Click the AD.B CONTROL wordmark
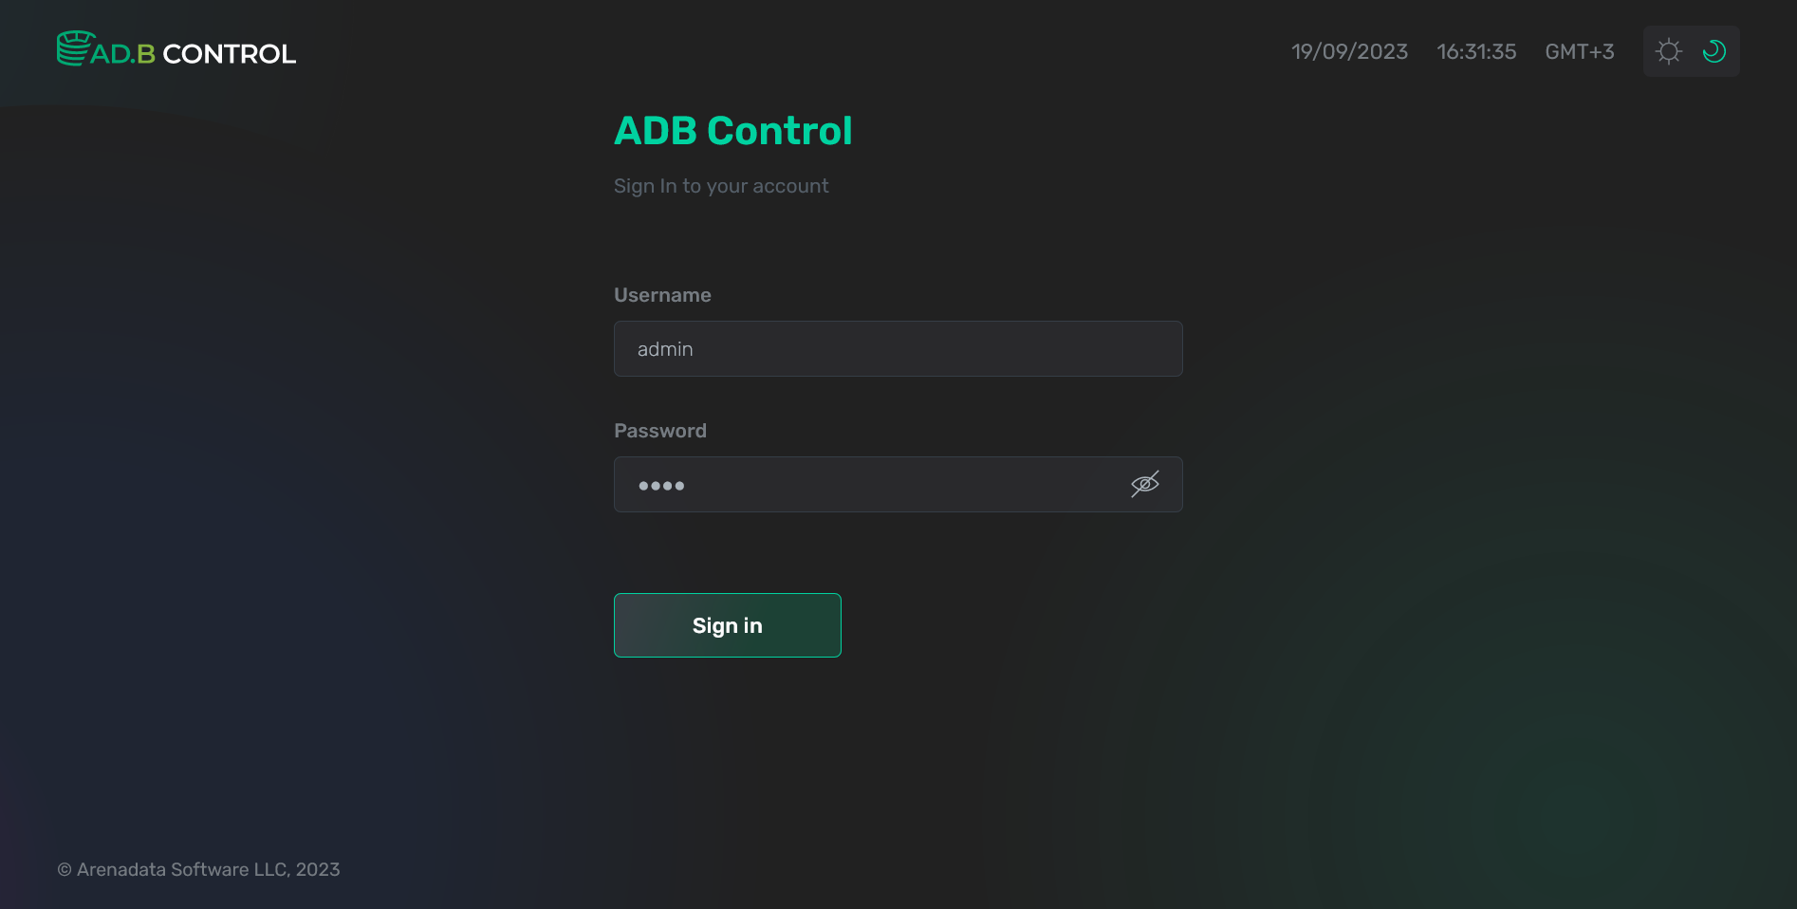This screenshot has height=909, width=1797. click(192, 53)
